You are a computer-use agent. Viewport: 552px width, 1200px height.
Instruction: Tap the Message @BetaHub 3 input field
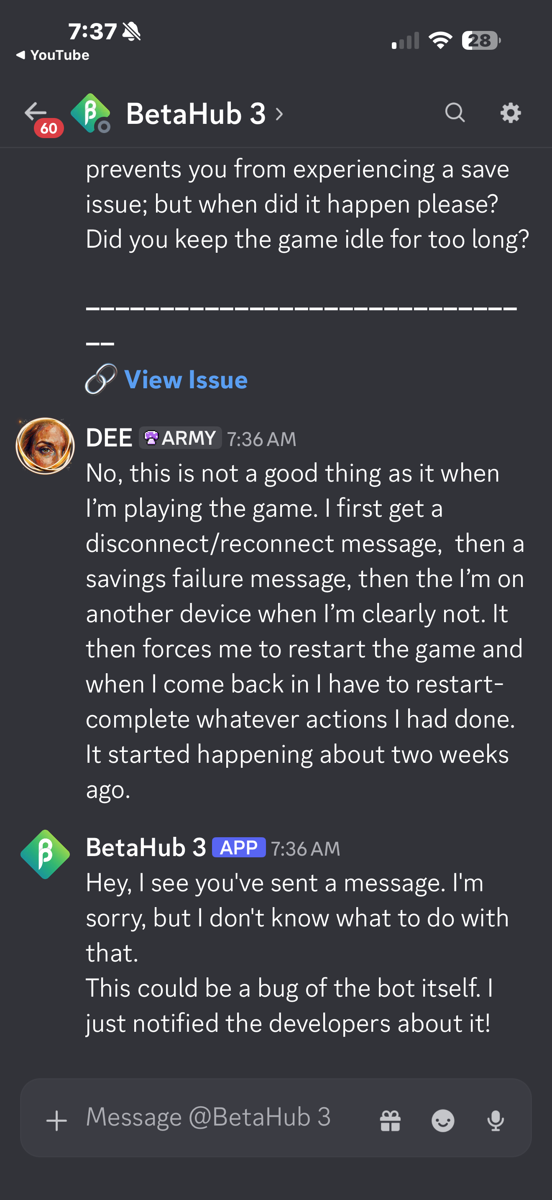coord(209,1117)
